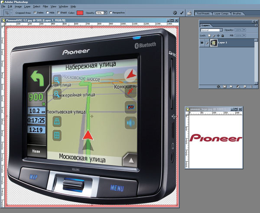Switch to the Tool Presets tab
This screenshot has height=213, width=260.
pos(203,13)
